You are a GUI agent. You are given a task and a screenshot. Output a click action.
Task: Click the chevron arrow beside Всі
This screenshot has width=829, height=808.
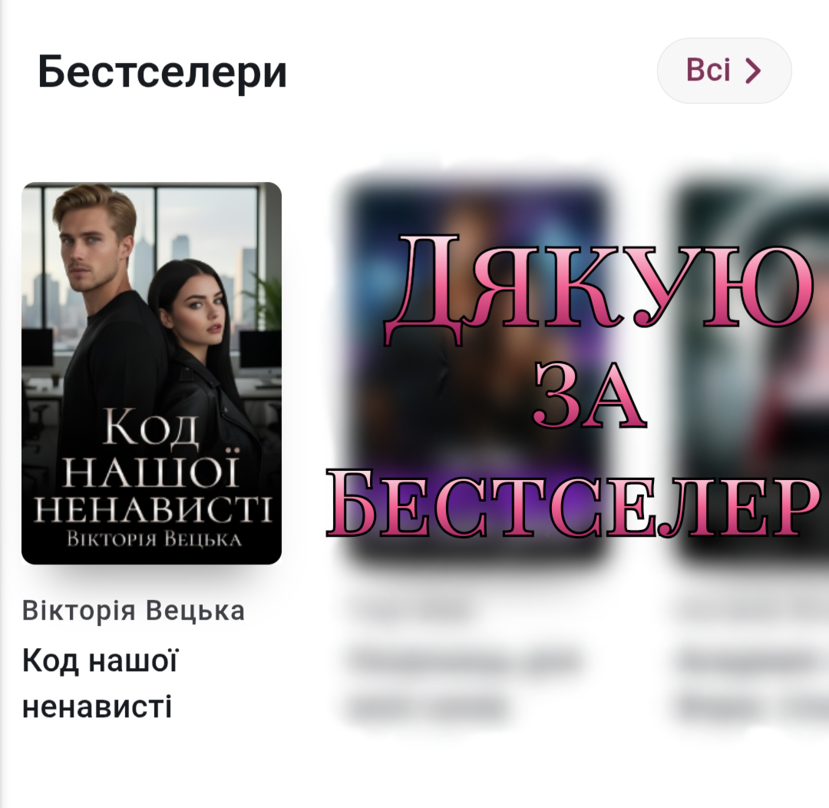753,71
